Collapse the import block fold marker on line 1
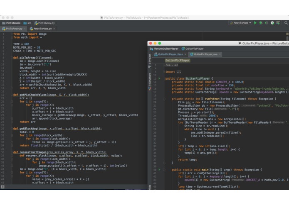 [12, 34]
